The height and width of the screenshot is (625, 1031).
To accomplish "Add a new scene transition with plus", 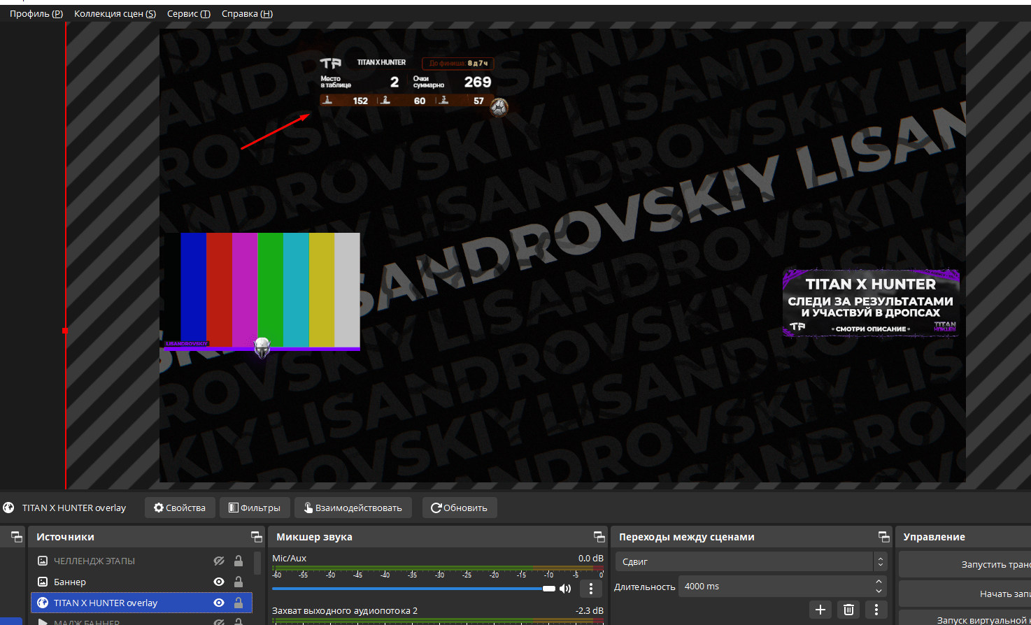I will point(820,610).
